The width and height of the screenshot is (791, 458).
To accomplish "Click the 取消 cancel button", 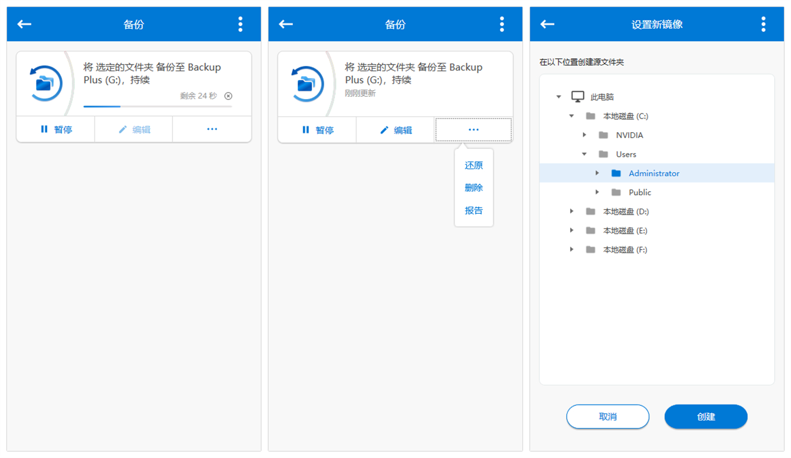I will click(607, 416).
